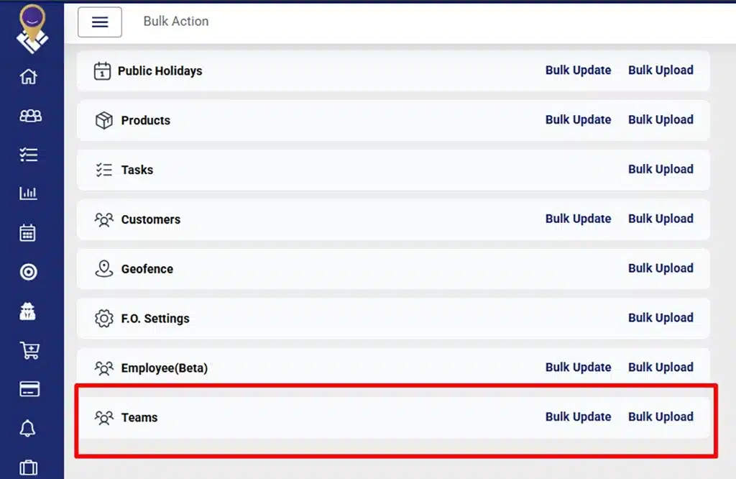Select the geofence target icon in the sidebar
The height and width of the screenshot is (479, 736).
coord(29,271)
